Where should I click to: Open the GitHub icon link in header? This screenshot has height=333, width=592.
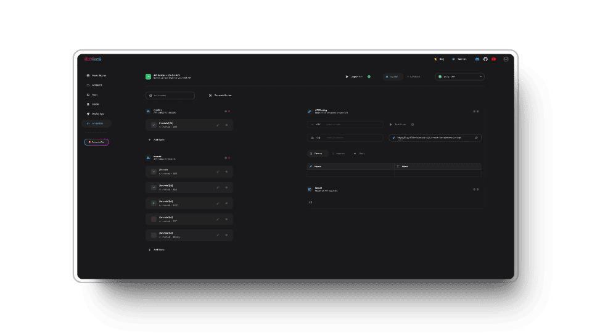485,59
